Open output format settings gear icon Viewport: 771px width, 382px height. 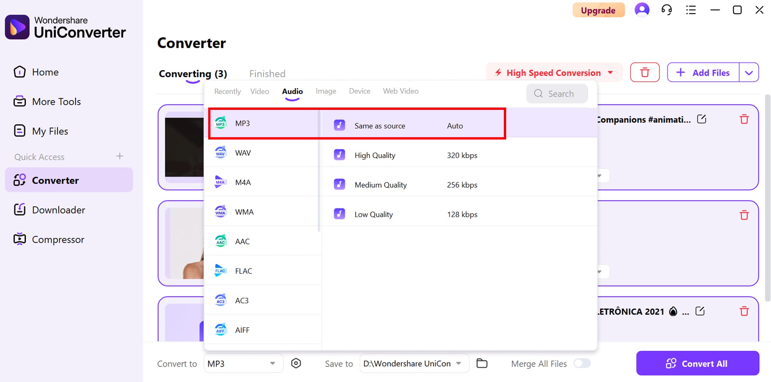coord(296,363)
